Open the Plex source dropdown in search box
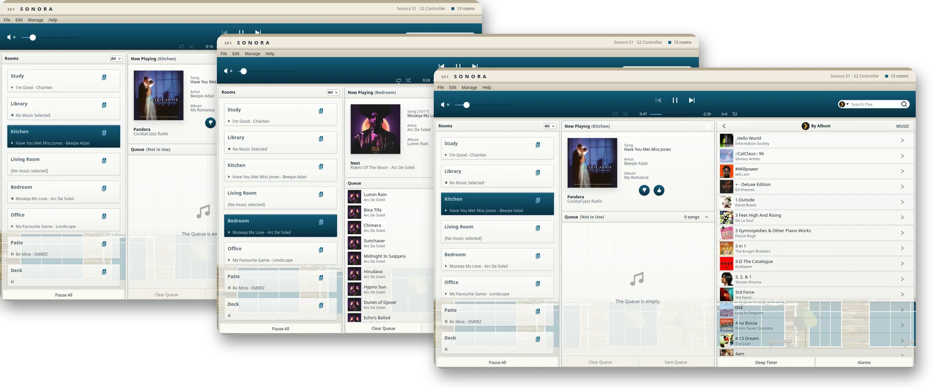The width and height of the screenshot is (935, 388). [844, 104]
